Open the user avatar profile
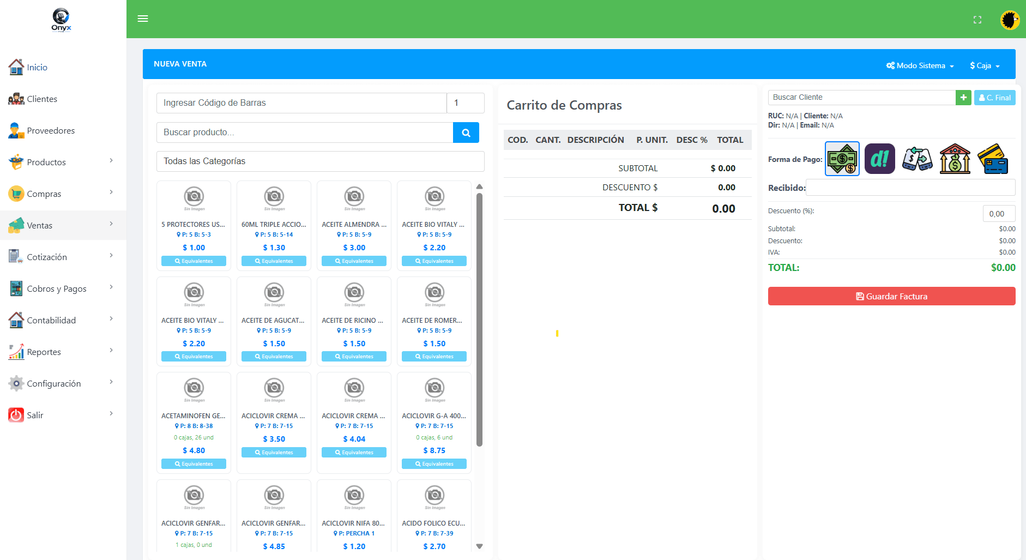 (1010, 20)
